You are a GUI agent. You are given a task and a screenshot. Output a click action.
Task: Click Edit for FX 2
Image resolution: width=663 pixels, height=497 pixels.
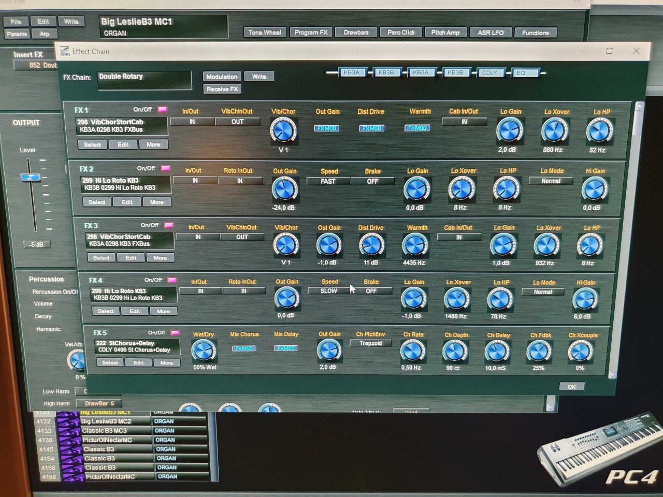[127, 202]
